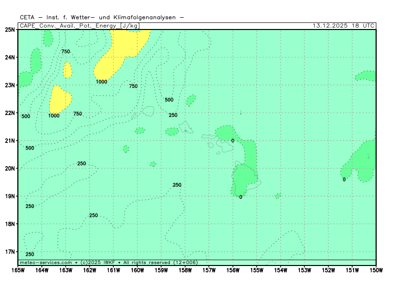Click the small yellow oval between yellow areas
Viewport: 394px width, 295px height.
pyautogui.click(x=67, y=70)
